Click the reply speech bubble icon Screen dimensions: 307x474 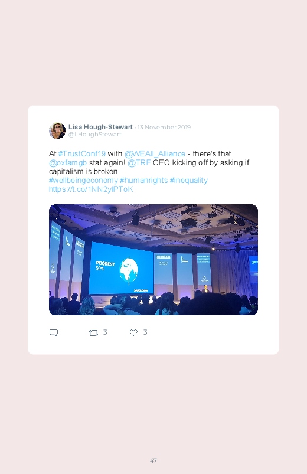[x=54, y=333]
